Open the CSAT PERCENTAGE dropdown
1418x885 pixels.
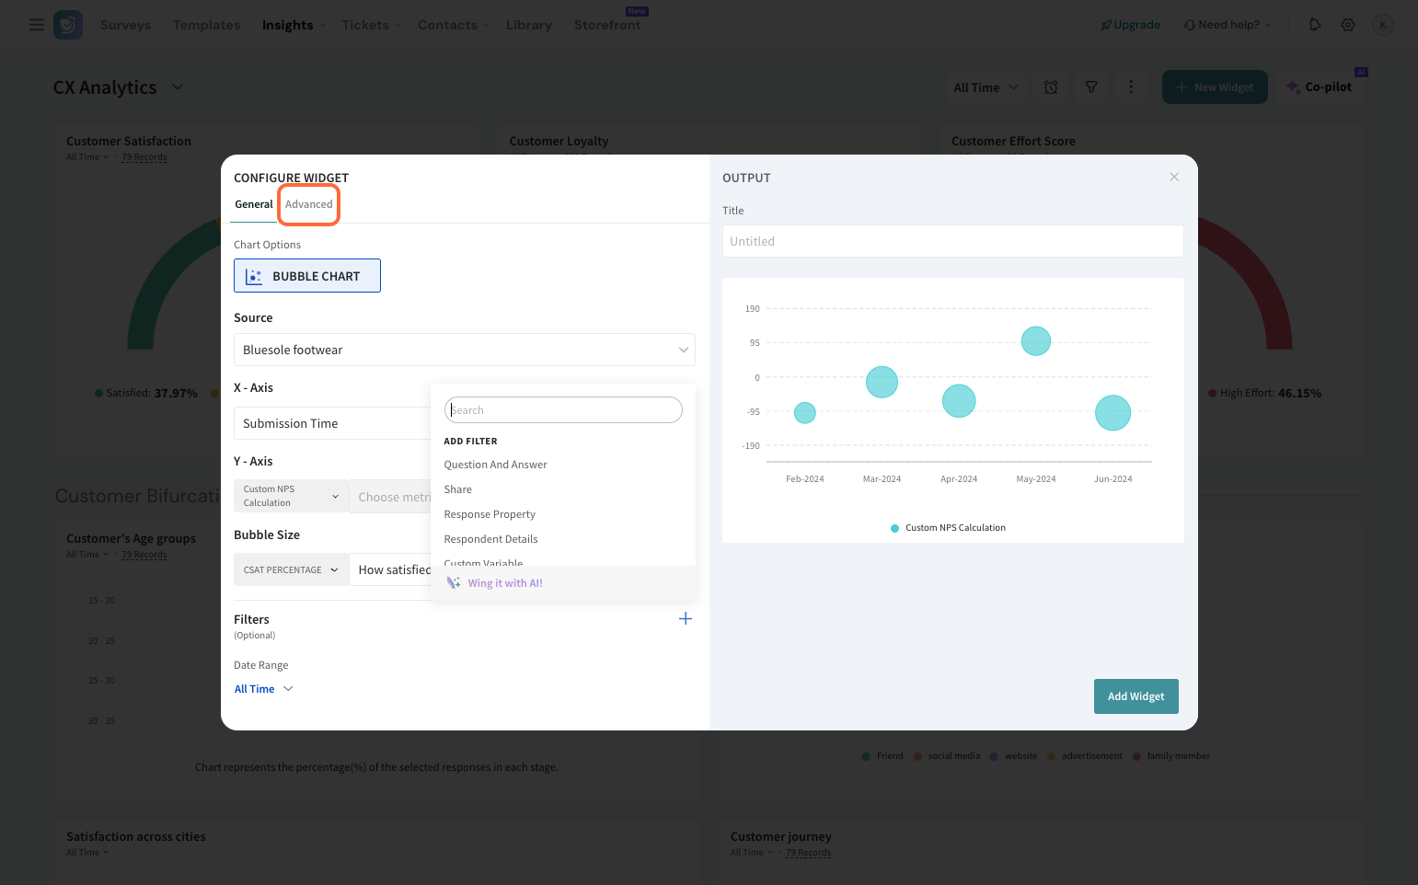pyautogui.click(x=291, y=570)
